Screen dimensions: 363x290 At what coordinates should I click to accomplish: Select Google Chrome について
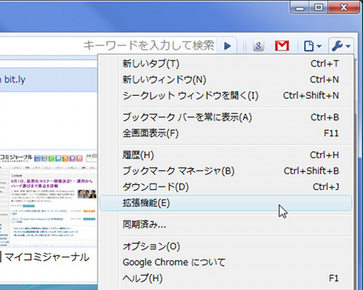225,262
